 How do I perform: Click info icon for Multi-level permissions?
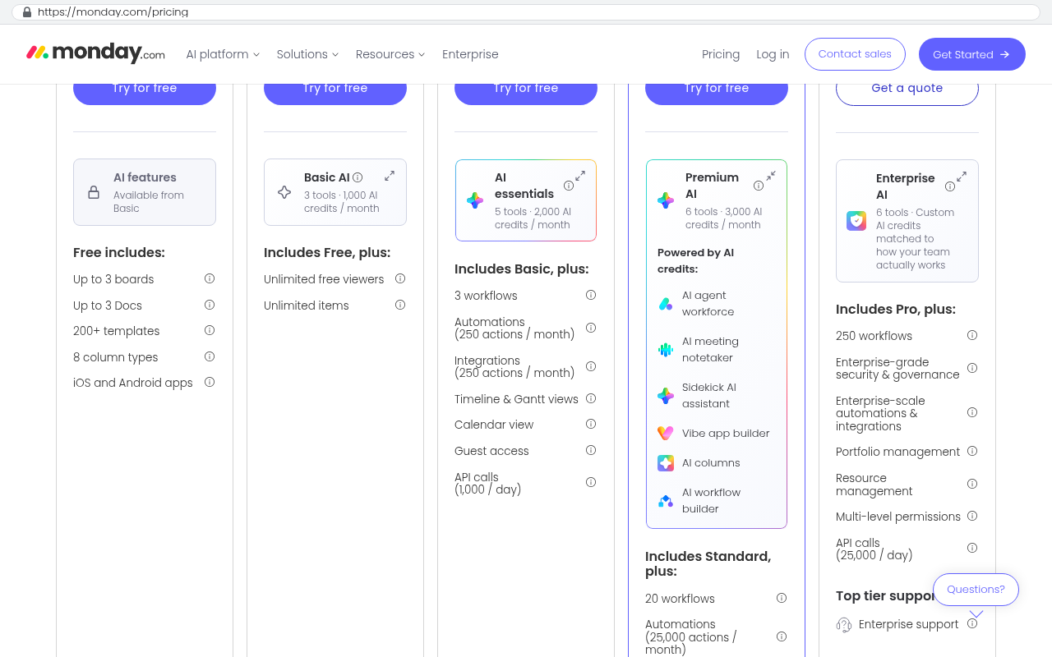click(x=972, y=516)
